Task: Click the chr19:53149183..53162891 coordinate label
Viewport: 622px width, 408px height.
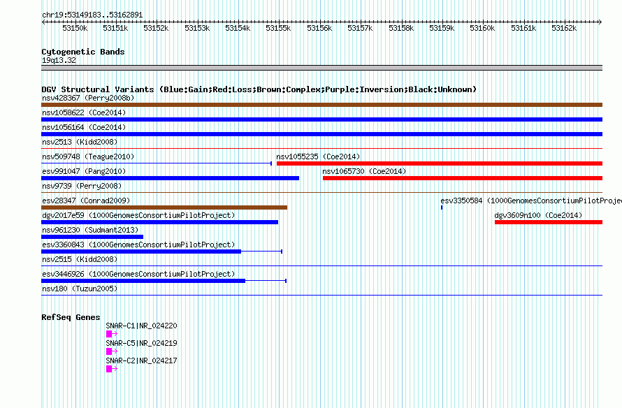Action: click(x=92, y=15)
